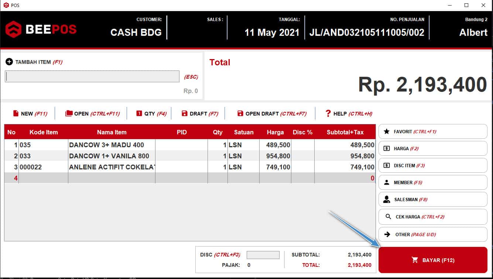Image resolution: width=493 pixels, height=279 pixels.
Task: Click QTY (F4) in the toolbar
Action: [x=151, y=113]
